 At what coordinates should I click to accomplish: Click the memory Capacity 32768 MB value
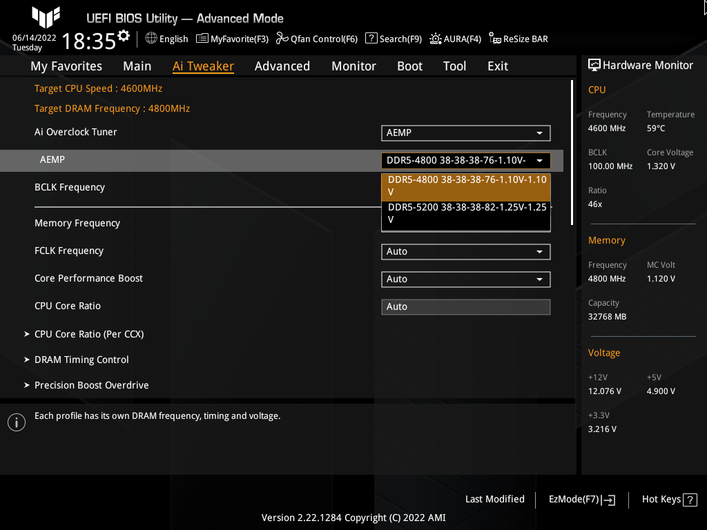click(x=608, y=317)
